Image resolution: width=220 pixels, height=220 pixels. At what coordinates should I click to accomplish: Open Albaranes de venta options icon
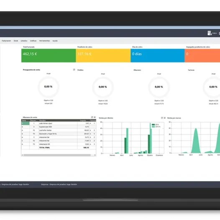pos(95,117)
